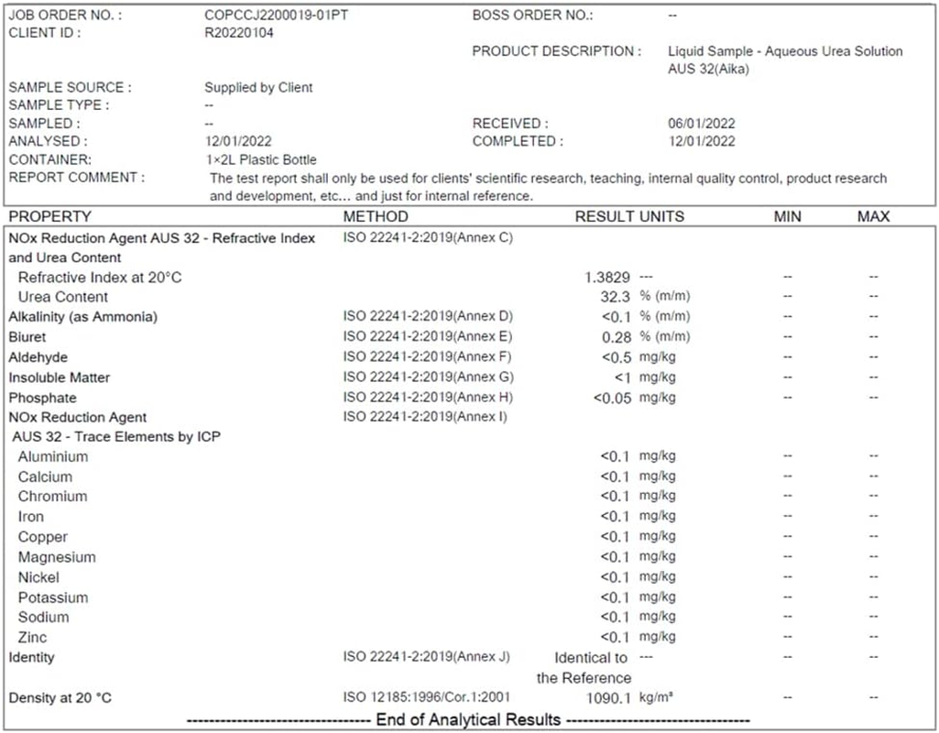Viewport: 939px width, 733px height.
Task: Click the received date 06/01/2022
Action: (702, 123)
